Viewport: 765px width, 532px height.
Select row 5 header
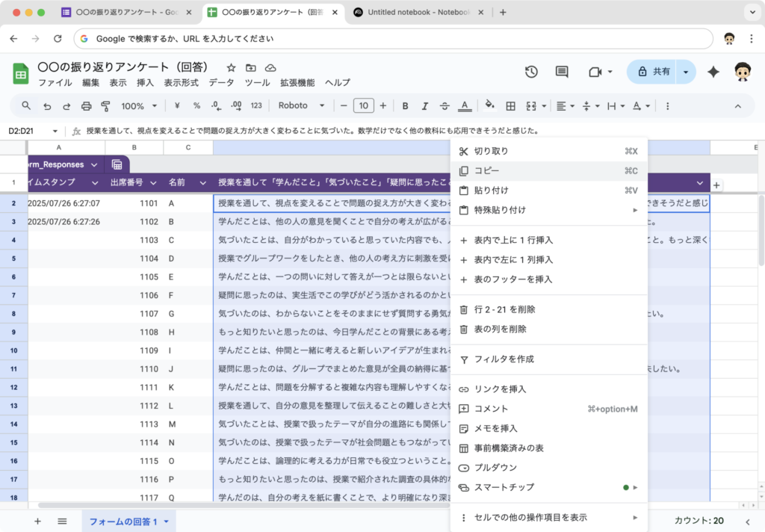[13, 259]
